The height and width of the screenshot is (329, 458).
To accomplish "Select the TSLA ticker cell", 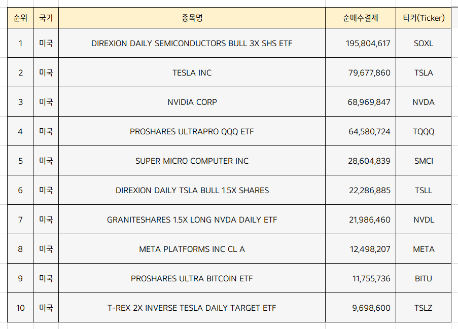I will pos(424,72).
